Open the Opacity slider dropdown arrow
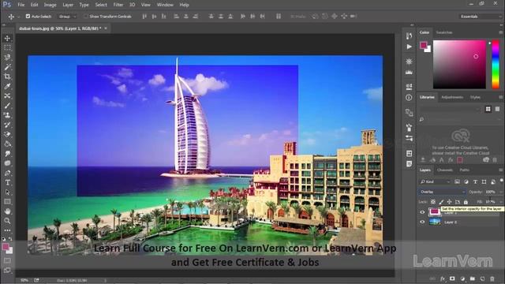Viewport: 505px width, 284px height. coord(501,192)
